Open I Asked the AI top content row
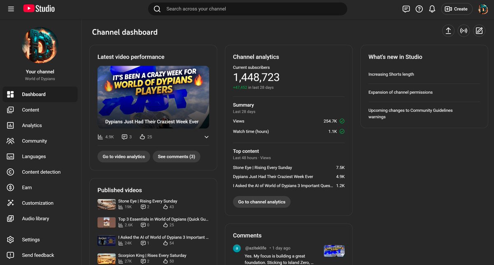 tap(289, 186)
